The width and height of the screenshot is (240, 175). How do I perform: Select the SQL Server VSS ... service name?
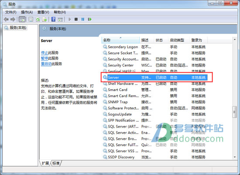tap(123, 151)
